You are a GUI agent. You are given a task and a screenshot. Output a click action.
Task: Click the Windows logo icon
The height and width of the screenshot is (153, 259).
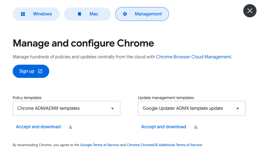[x=23, y=14]
